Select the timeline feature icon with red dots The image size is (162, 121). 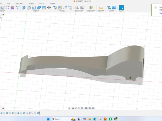pos(32,113)
